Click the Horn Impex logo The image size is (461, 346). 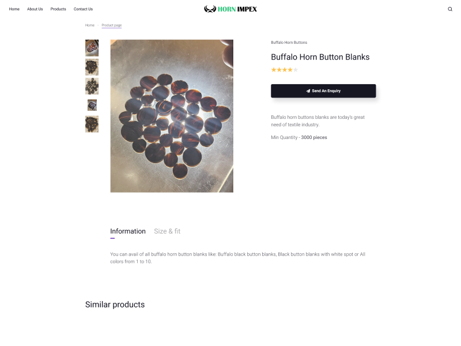pyautogui.click(x=231, y=9)
